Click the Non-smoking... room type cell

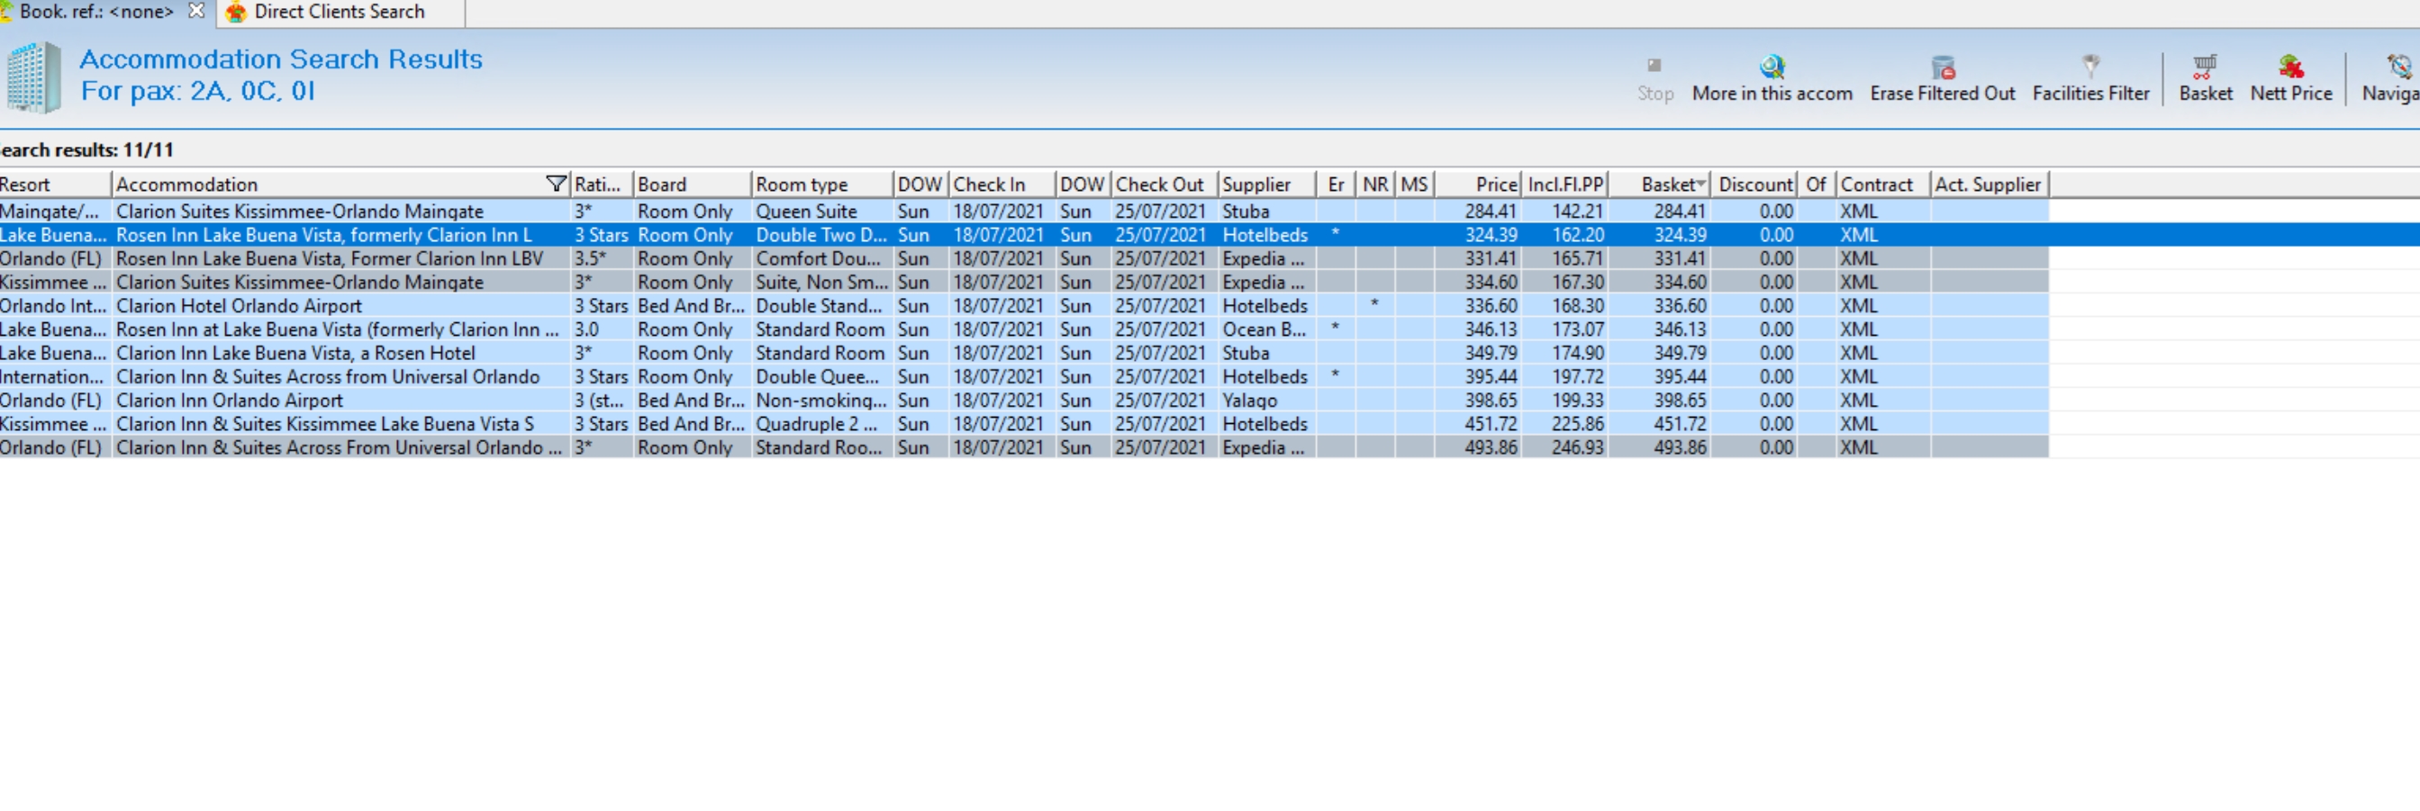tap(821, 400)
